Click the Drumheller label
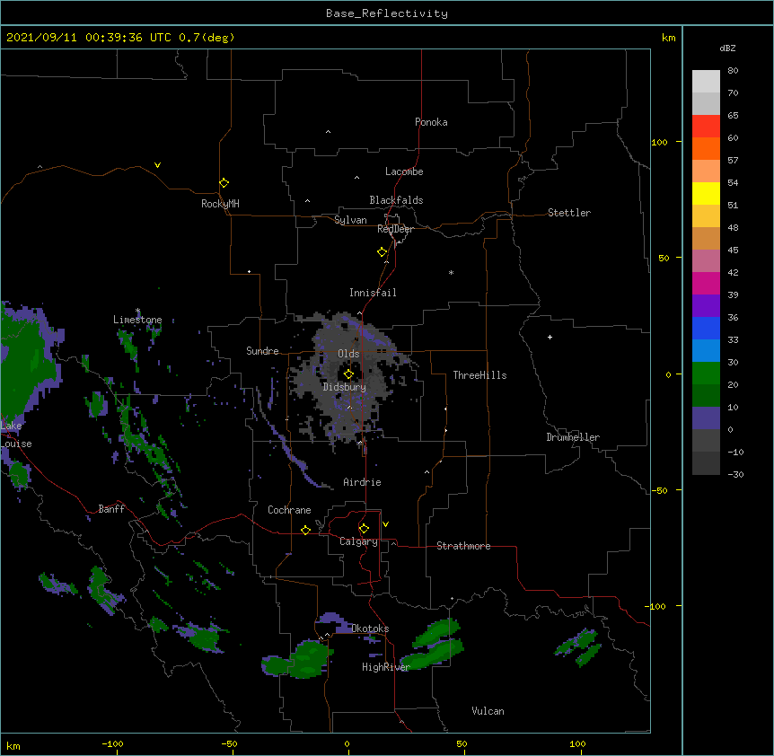 coord(573,437)
